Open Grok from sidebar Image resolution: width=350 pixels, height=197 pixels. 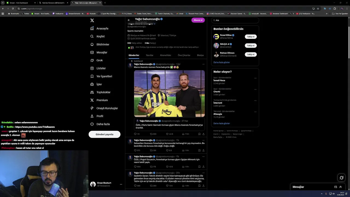(97, 60)
